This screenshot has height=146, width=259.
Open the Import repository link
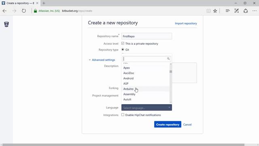tap(186, 24)
